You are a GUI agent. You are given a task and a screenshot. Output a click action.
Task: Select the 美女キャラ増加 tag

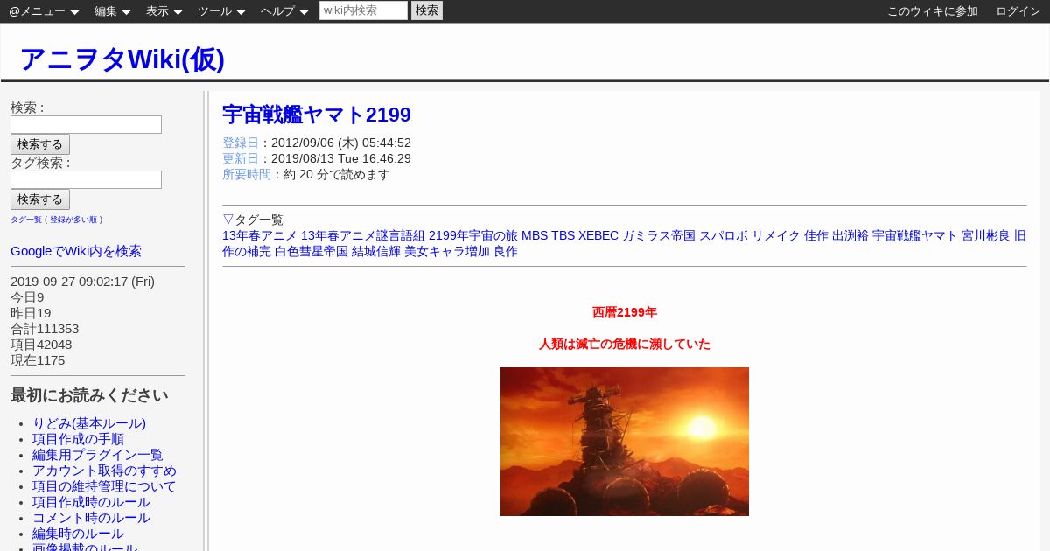pyautogui.click(x=447, y=251)
